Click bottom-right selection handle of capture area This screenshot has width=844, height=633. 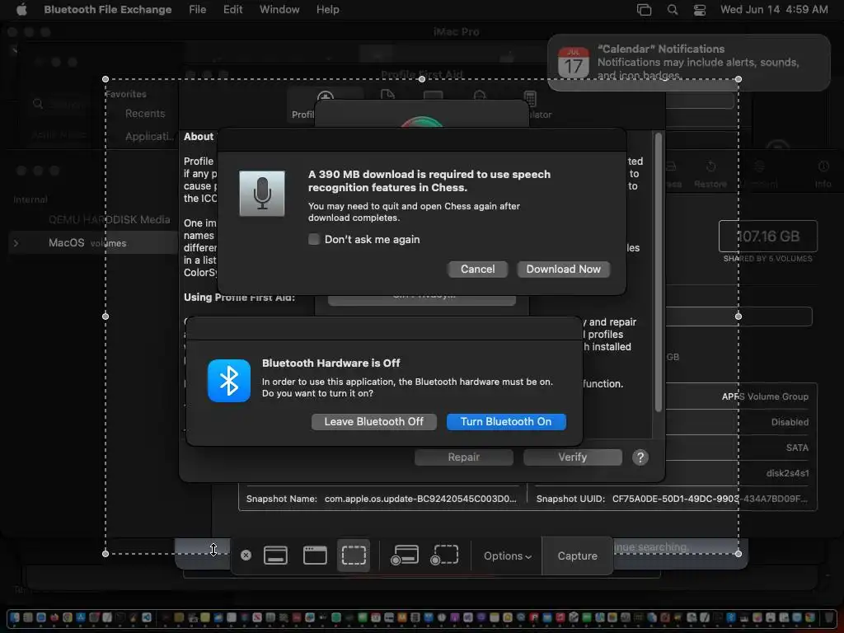coord(738,553)
